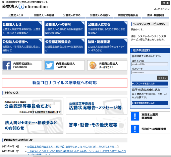Click the 稼働中です。 status text
This screenshot has height=157, width=171.
[137, 30]
